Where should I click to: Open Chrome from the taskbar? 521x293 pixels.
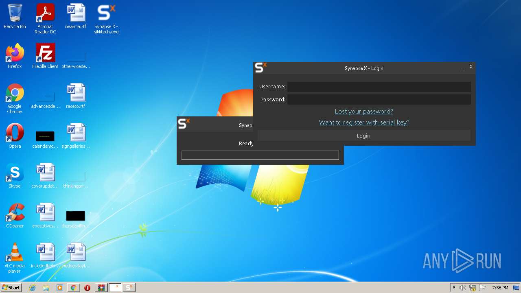pos(73,288)
